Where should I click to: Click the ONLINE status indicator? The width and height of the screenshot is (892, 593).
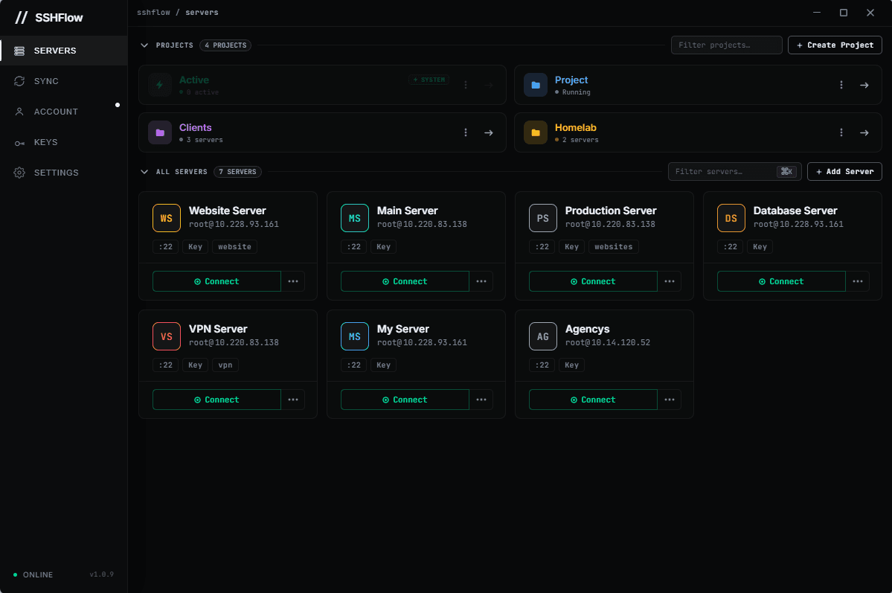point(33,575)
